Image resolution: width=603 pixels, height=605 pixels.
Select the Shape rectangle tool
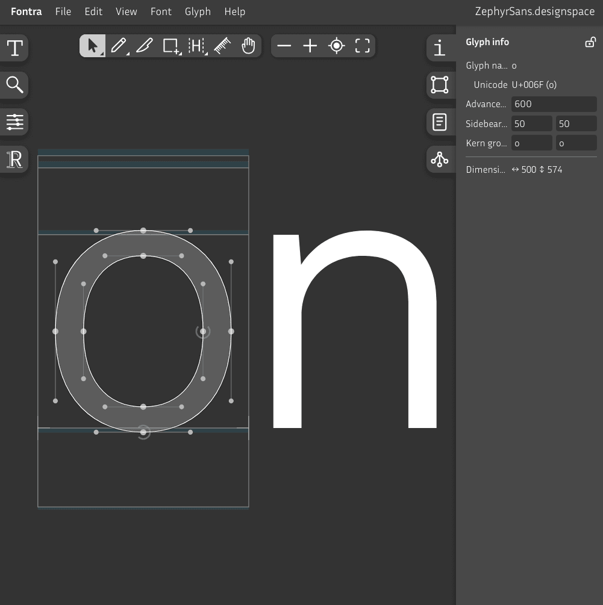pos(170,46)
